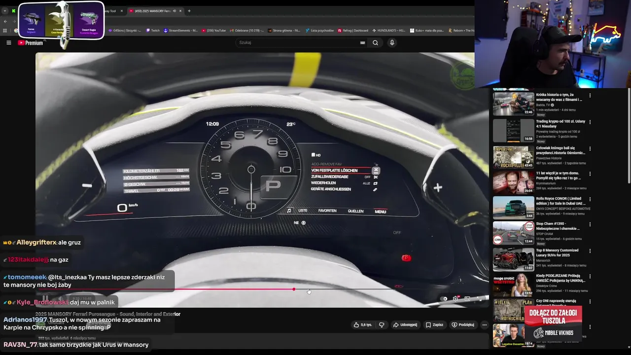Open options menu for 'Kiedy PODEJRZANE' video
The width and height of the screenshot is (631, 355).
pos(590,276)
